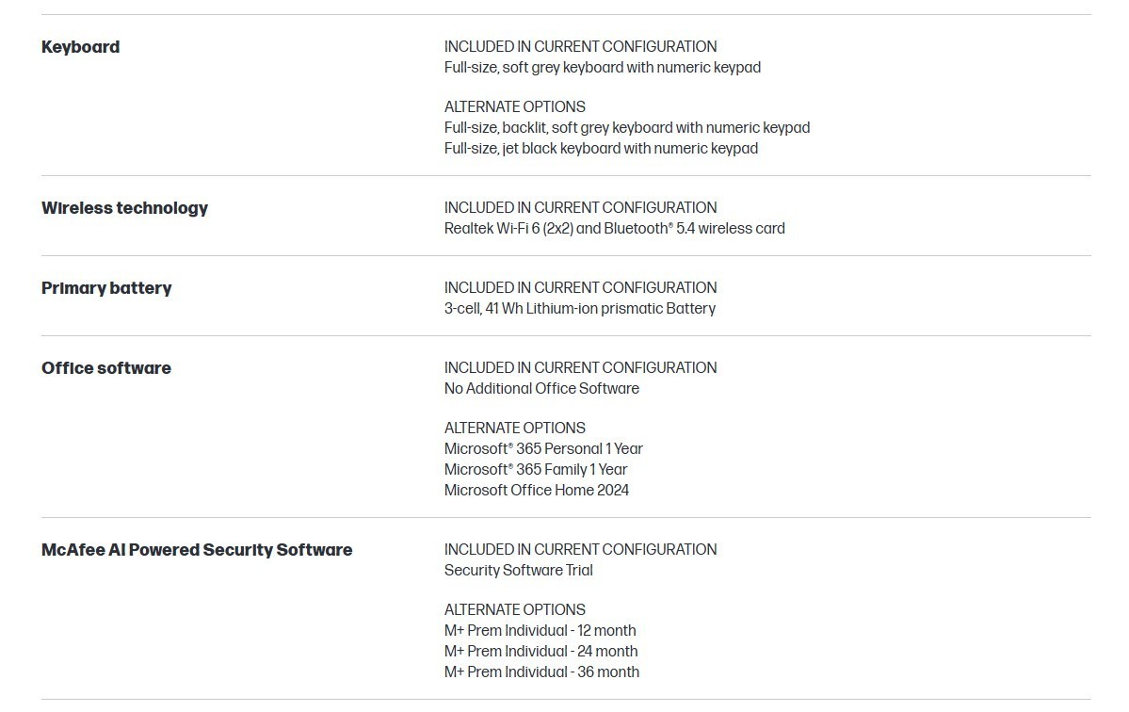Viewport: 1129px width, 712px height.
Task: Select Full-size, jet black keyboard option
Action: click(601, 148)
